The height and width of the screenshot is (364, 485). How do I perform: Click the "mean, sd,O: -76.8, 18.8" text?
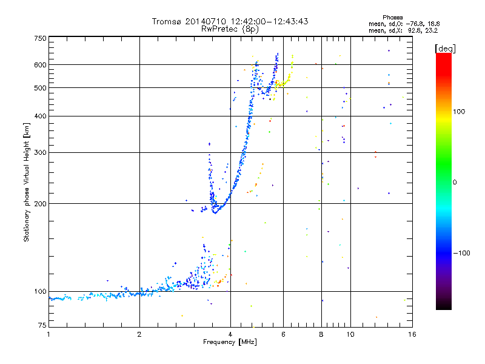[404, 24]
